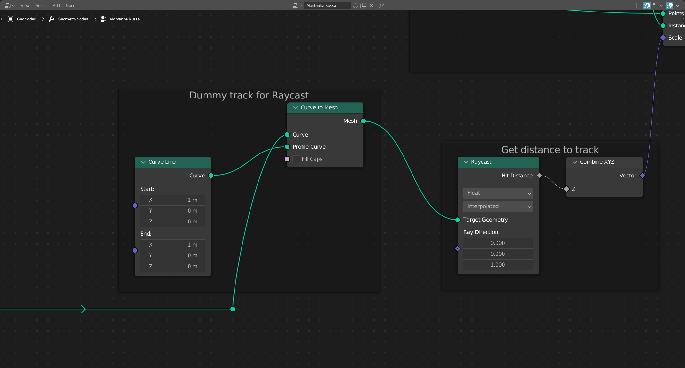The width and height of the screenshot is (685, 368).
Task: Click the Curve Line node header
Action: 173,162
